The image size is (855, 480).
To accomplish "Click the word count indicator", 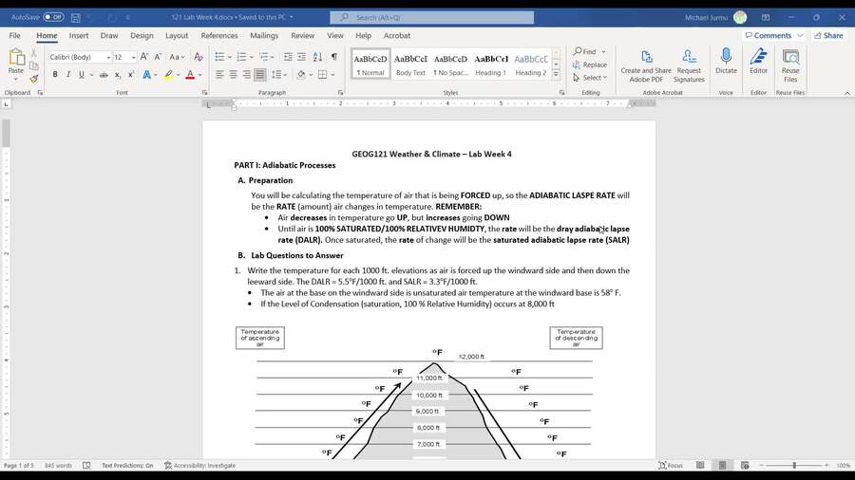I will click(x=58, y=466).
